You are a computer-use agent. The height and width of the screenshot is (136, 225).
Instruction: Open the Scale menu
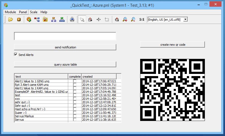point(34,12)
